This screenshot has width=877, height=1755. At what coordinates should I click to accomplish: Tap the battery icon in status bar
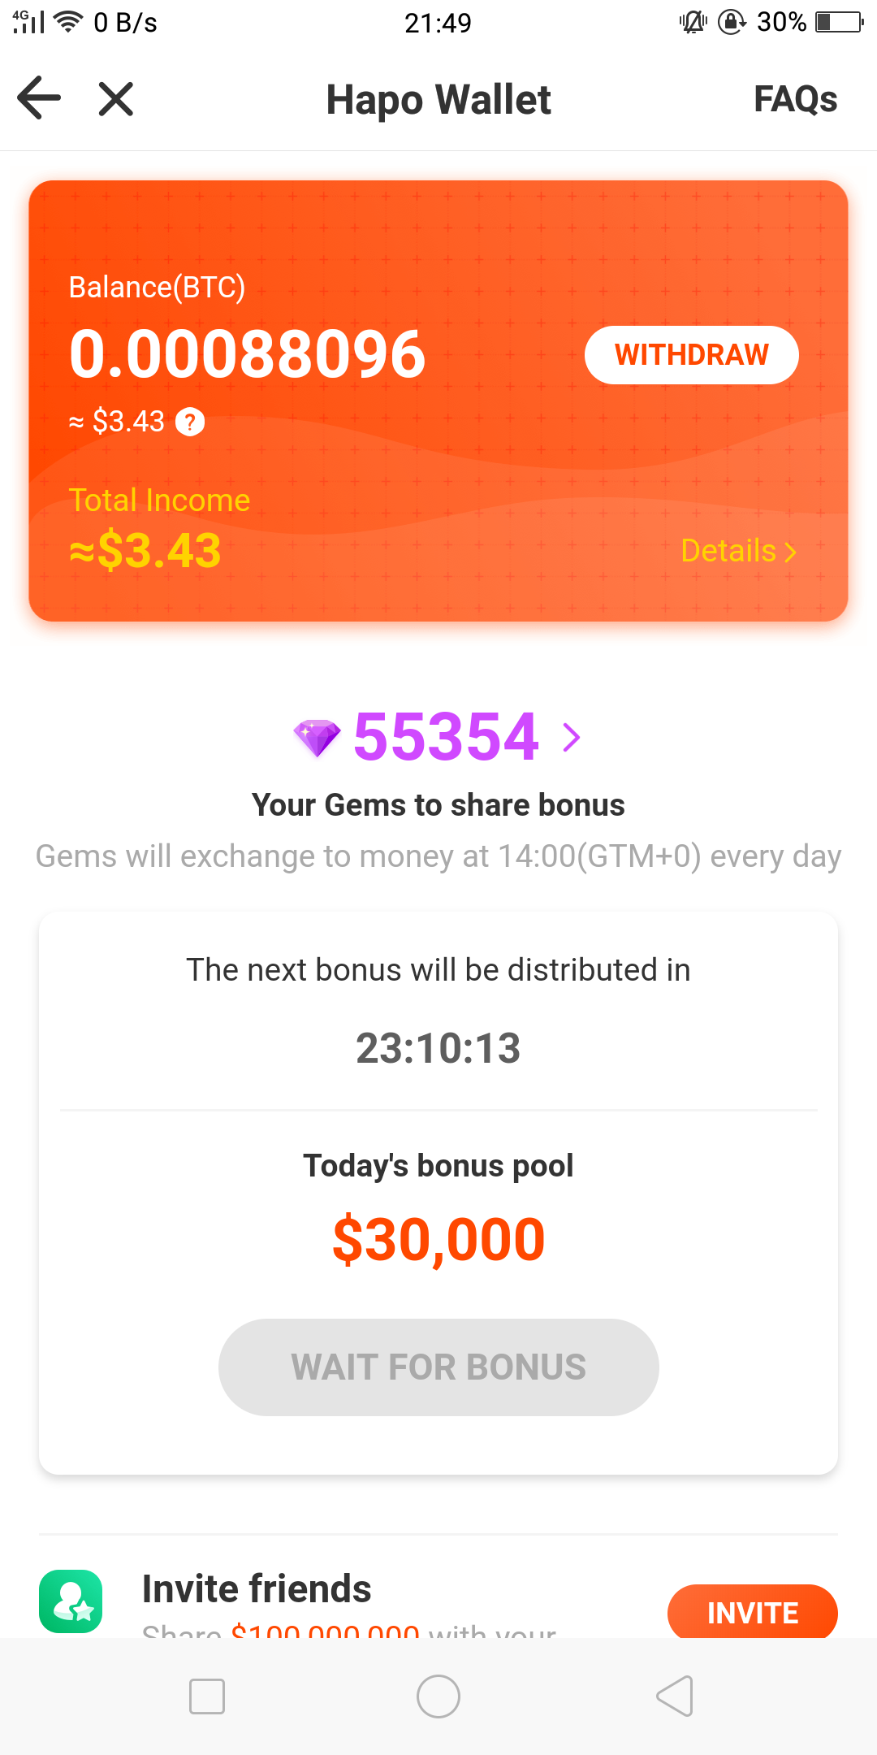point(839,22)
